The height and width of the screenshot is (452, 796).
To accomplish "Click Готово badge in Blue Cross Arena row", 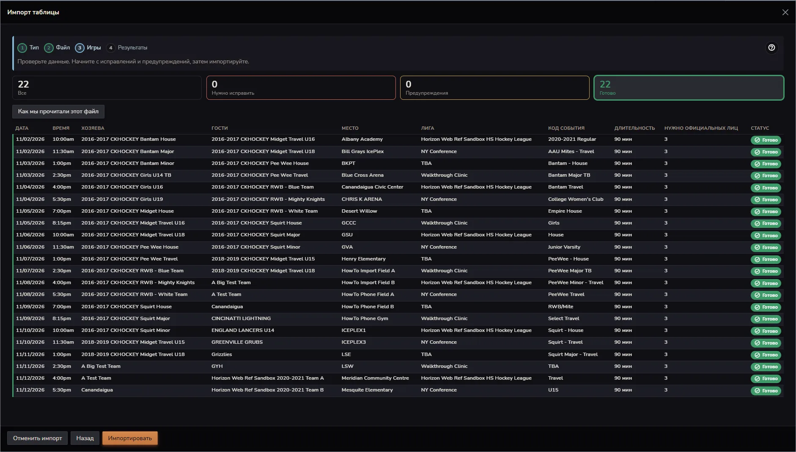I will click(766, 175).
